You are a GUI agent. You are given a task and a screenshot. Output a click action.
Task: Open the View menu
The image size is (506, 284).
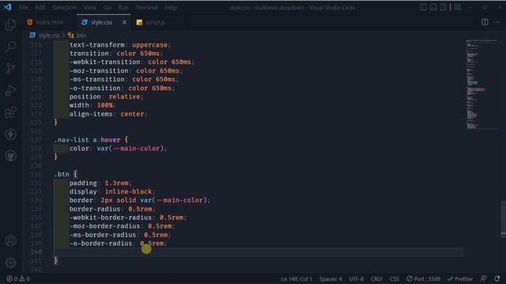[x=89, y=7]
